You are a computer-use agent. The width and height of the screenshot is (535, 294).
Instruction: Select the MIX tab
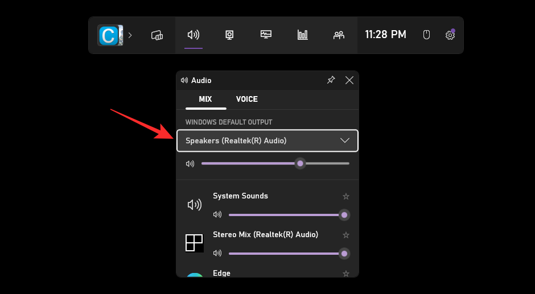pyautogui.click(x=205, y=99)
